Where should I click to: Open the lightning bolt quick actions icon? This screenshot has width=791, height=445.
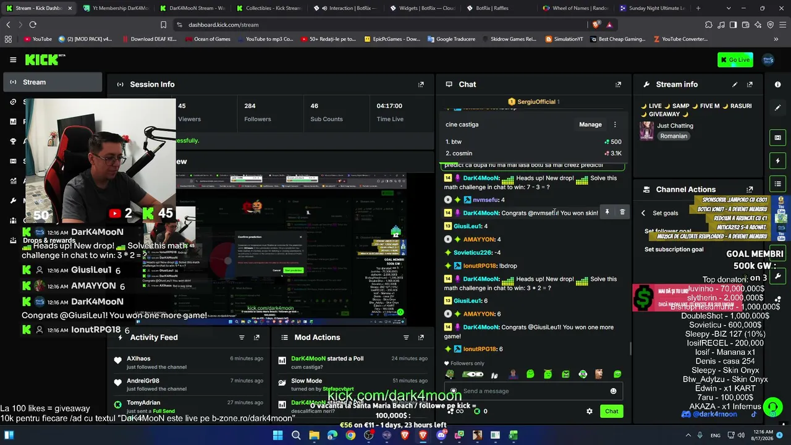[778, 161]
